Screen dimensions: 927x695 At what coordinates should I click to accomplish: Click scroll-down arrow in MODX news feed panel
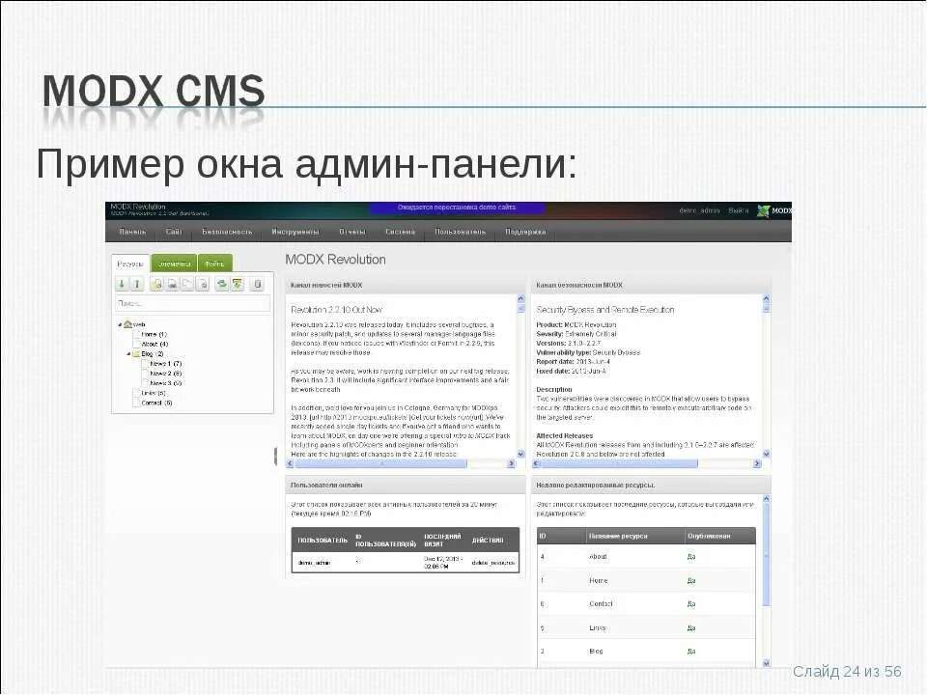pos(520,454)
